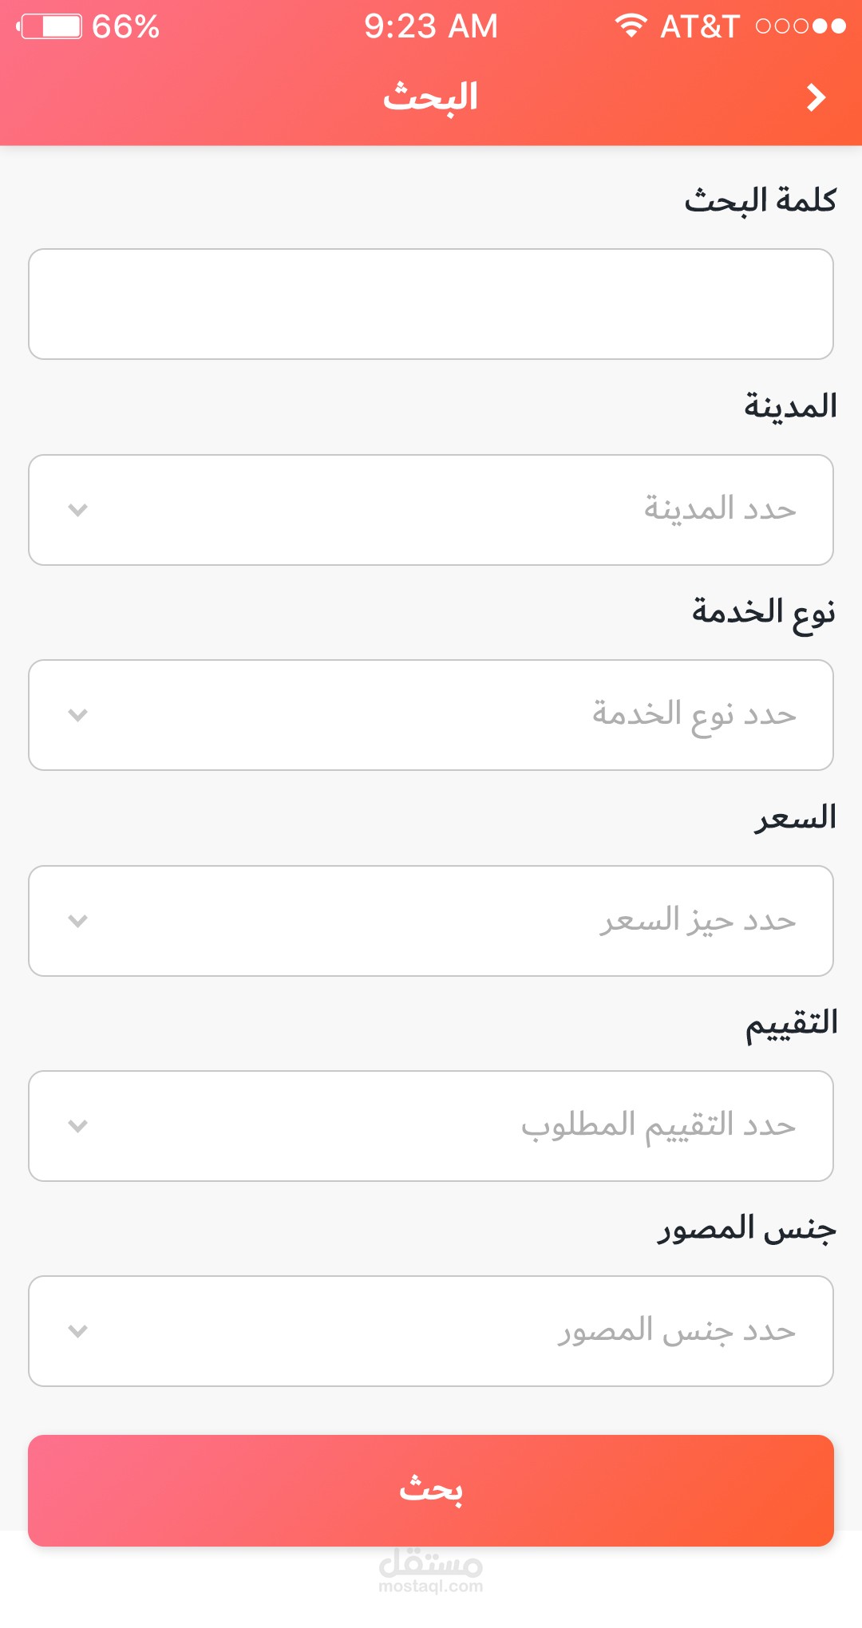Click the mostaql.com watermark logo
The width and height of the screenshot is (862, 1628).
[431, 1571]
